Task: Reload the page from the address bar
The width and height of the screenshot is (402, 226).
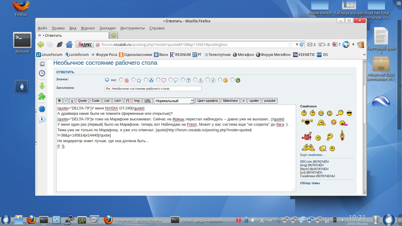Action: click(x=302, y=44)
